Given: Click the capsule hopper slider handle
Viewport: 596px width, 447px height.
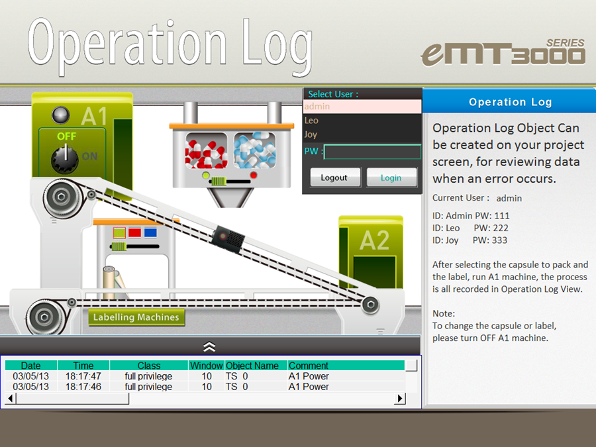Looking at the screenshot, I should [x=219, y=181].
